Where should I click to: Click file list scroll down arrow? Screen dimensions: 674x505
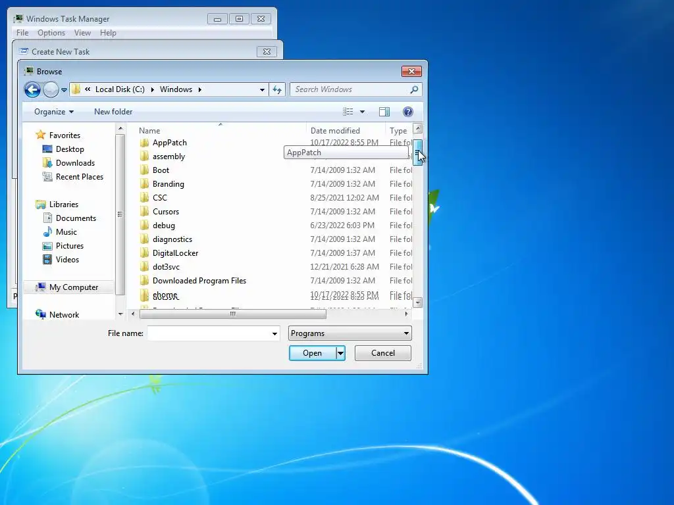[417, 302]
